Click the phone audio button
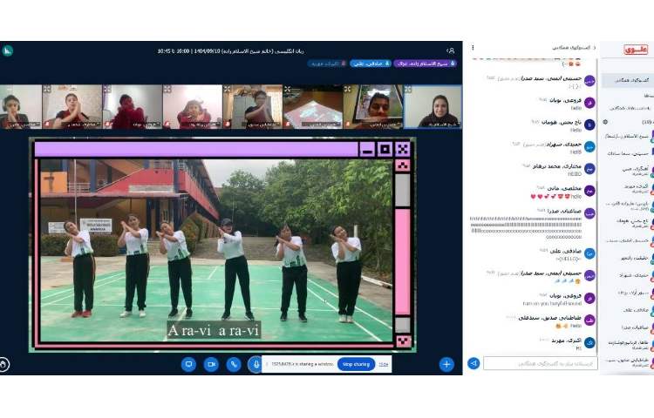654x418 pixels. pyautogui.click(x=234, y=364)
